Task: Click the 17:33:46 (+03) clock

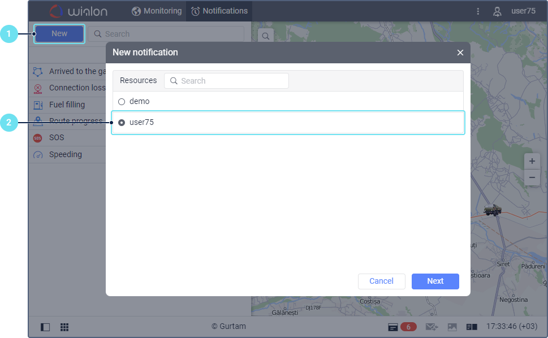Action: [x=512, y=326]
